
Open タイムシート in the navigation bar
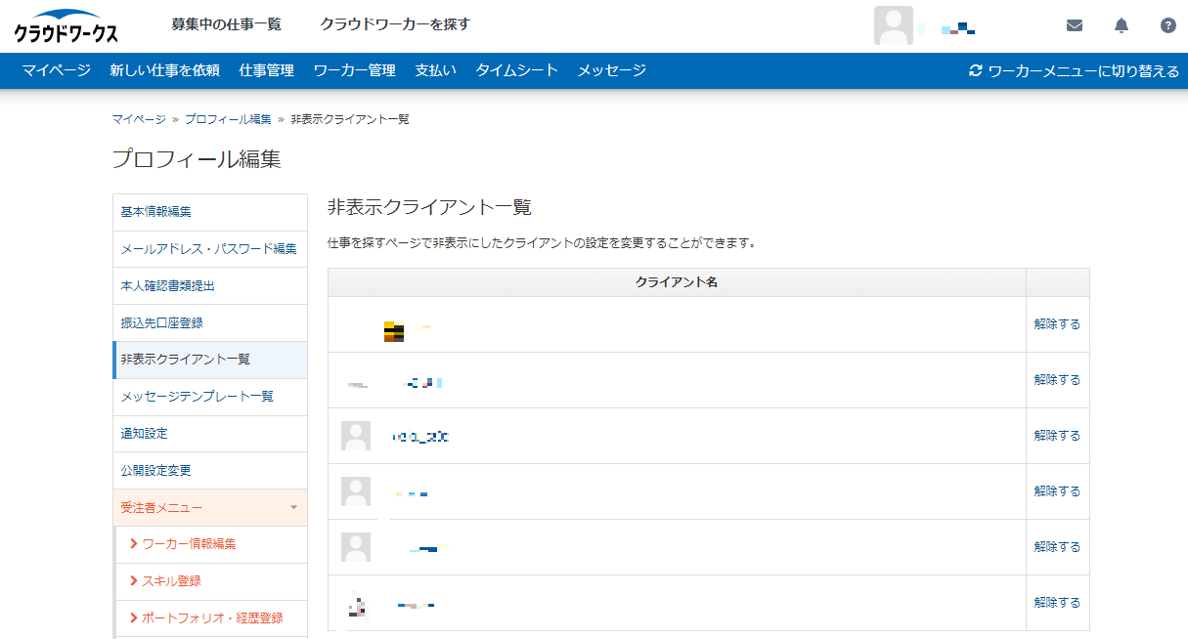(x=516, y=70)
